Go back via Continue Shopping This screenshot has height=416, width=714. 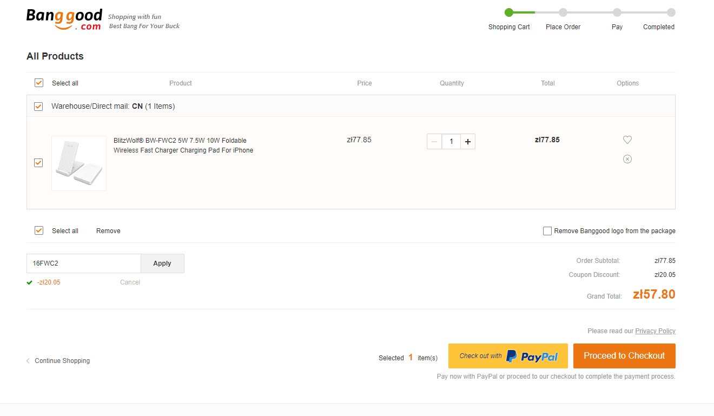62,361
